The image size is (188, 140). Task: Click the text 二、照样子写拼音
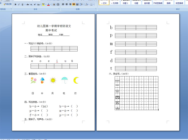[x=33, y=56]
